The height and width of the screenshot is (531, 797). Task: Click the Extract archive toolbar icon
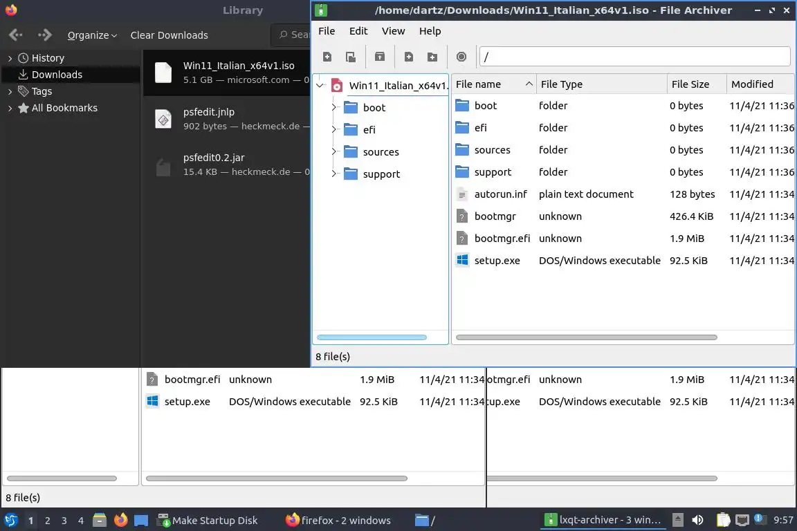pos(379,57)
